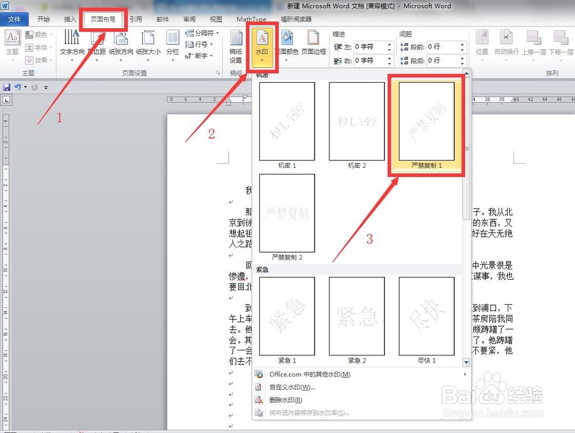Image resolution: width=575 pixels, height=433 pixels.
Task: Choose 自定义水印 (Custom Watermark) menu item
Action: pos(362,387)
